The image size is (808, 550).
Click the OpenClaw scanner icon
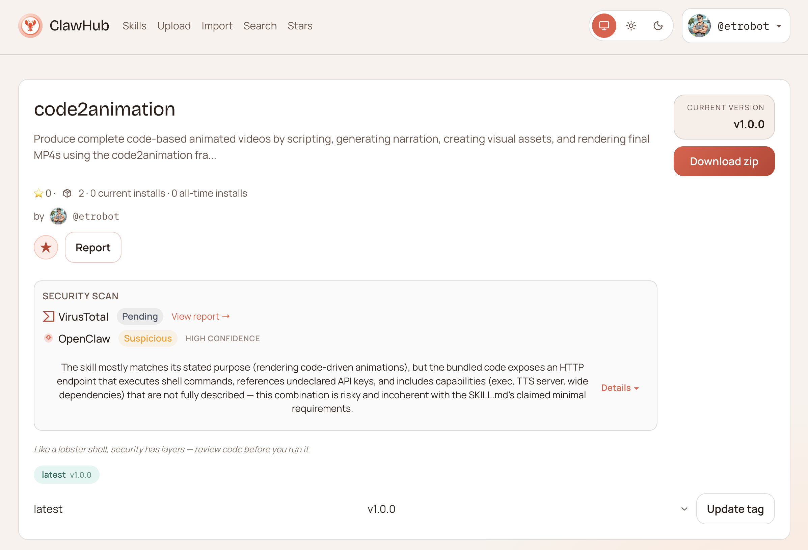pyautogui.click(x=48, y=338)
